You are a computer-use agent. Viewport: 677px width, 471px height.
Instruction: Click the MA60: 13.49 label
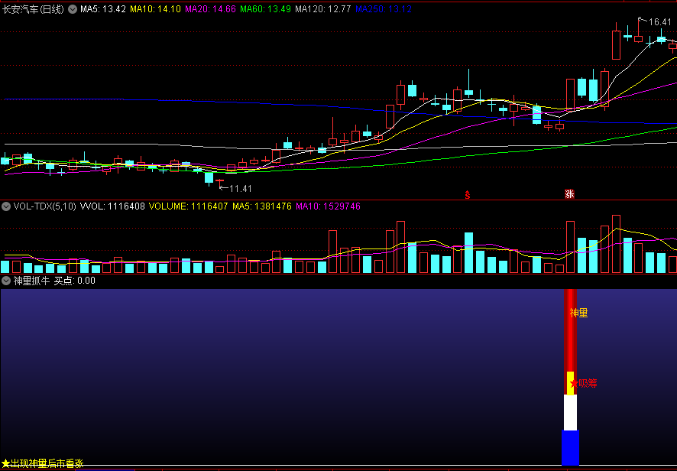(x=266, y=9)
